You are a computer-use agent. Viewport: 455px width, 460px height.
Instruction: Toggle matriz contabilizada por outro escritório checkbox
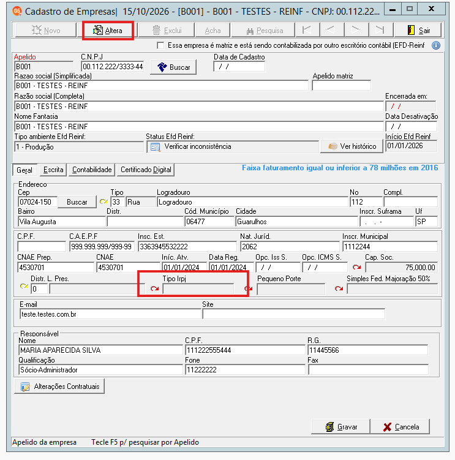coord(160,45)
